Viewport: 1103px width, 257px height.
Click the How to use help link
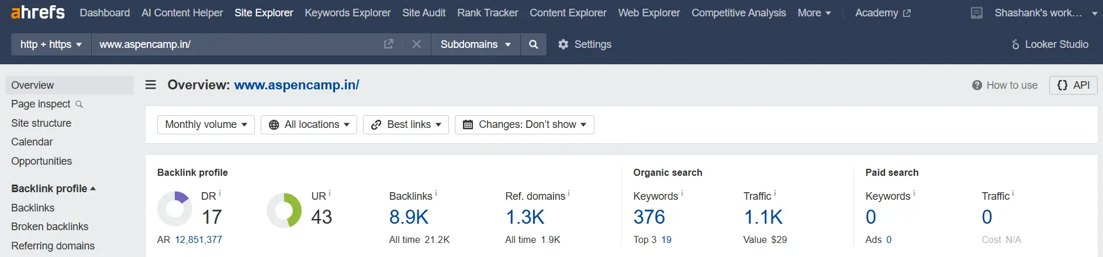pos(1005,85)
